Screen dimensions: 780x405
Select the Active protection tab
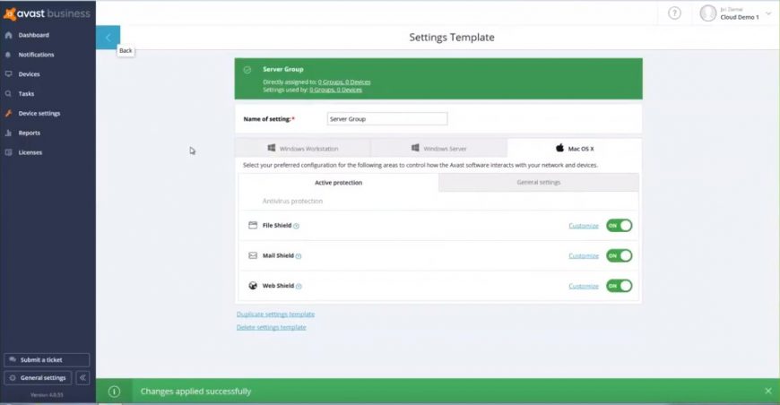click(338, 183)
